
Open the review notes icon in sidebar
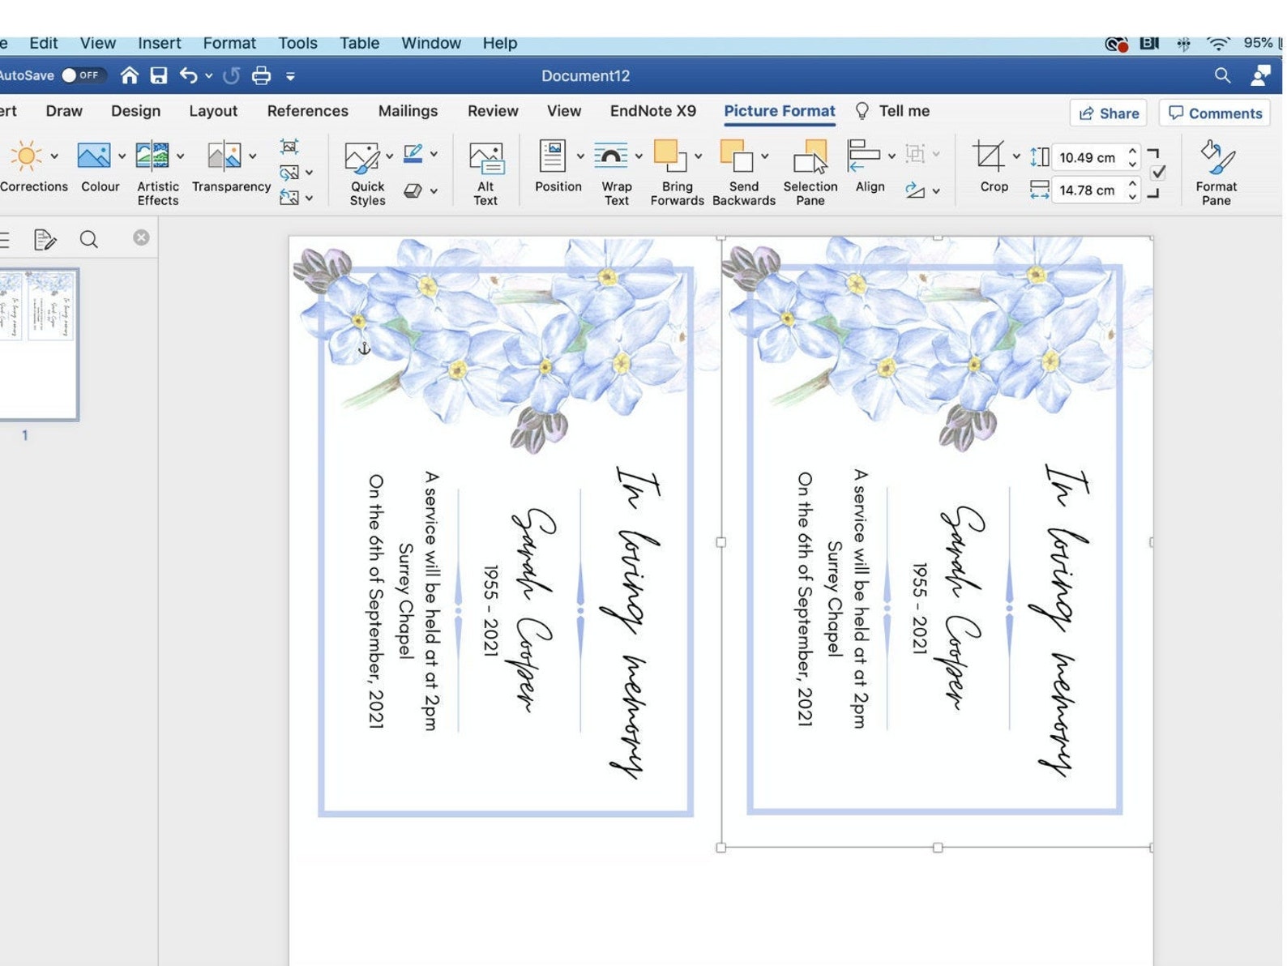tap(45, 239)
